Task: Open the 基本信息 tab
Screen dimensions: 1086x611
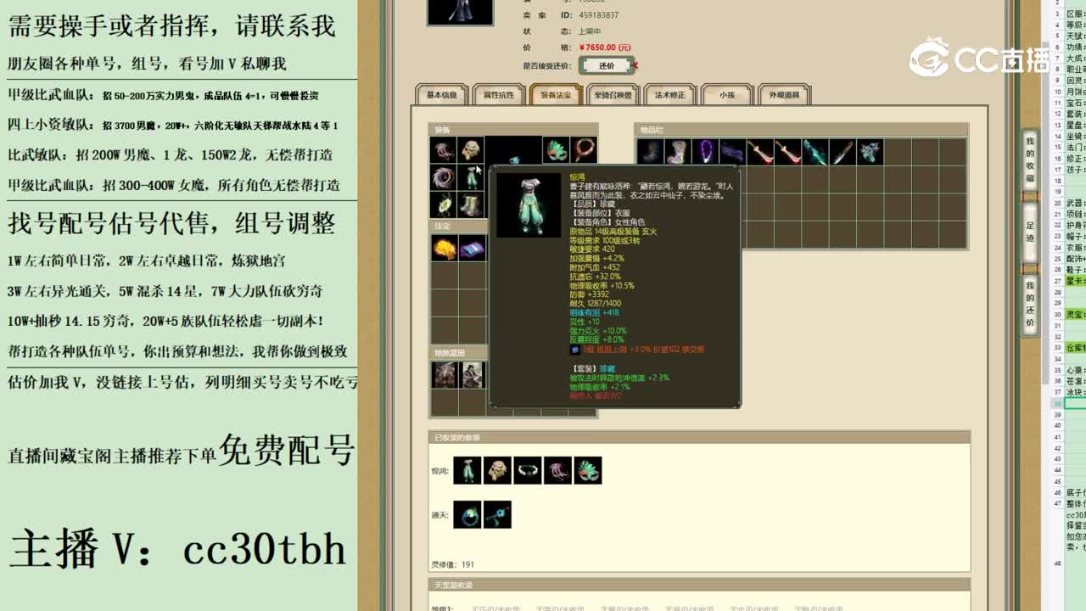Action: [442, 95]
